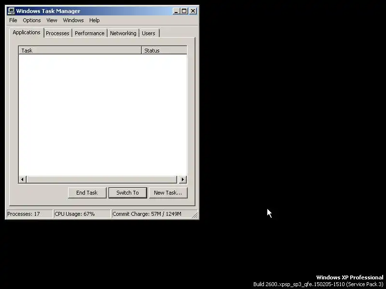Open the View menu
Viewport: 386px width, 289px height.
click(52, 20)
